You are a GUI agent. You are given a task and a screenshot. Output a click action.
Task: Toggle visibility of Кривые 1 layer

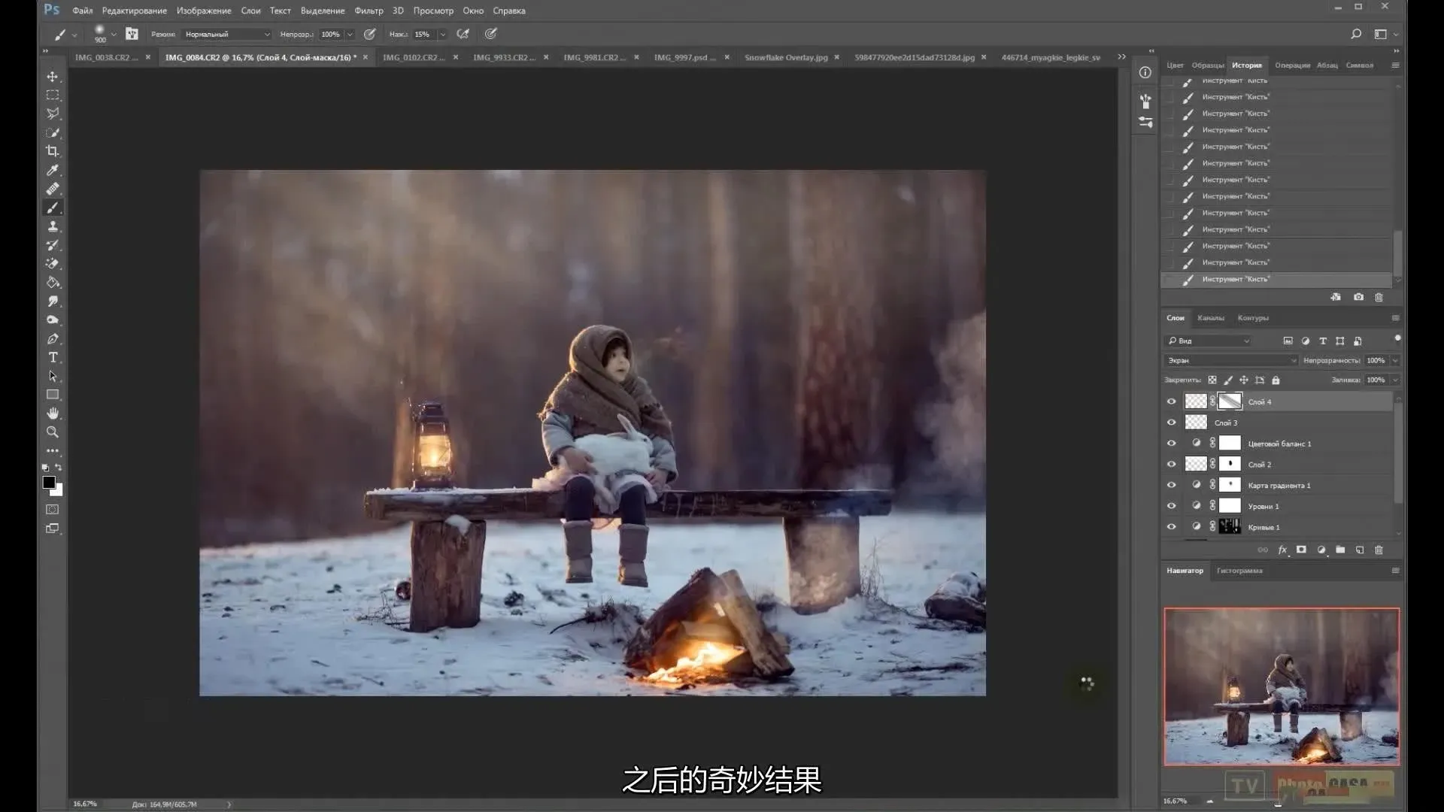coord(1171,527)
